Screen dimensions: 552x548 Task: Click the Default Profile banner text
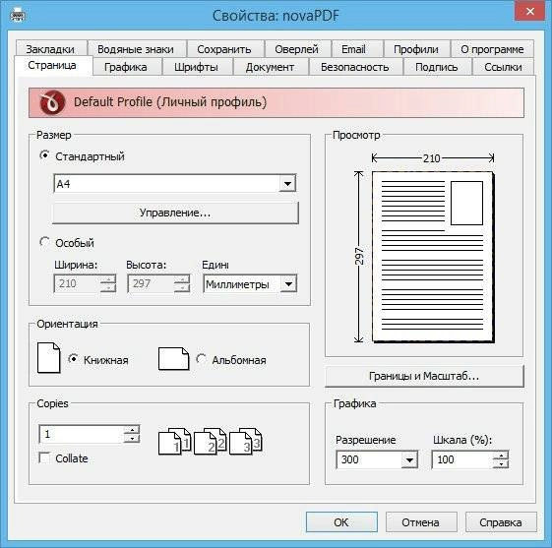170,102
